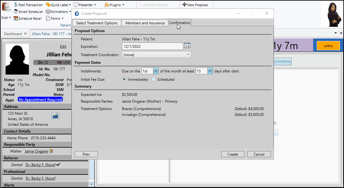Cancel the Create Proposal dialog

click(259, 154)
